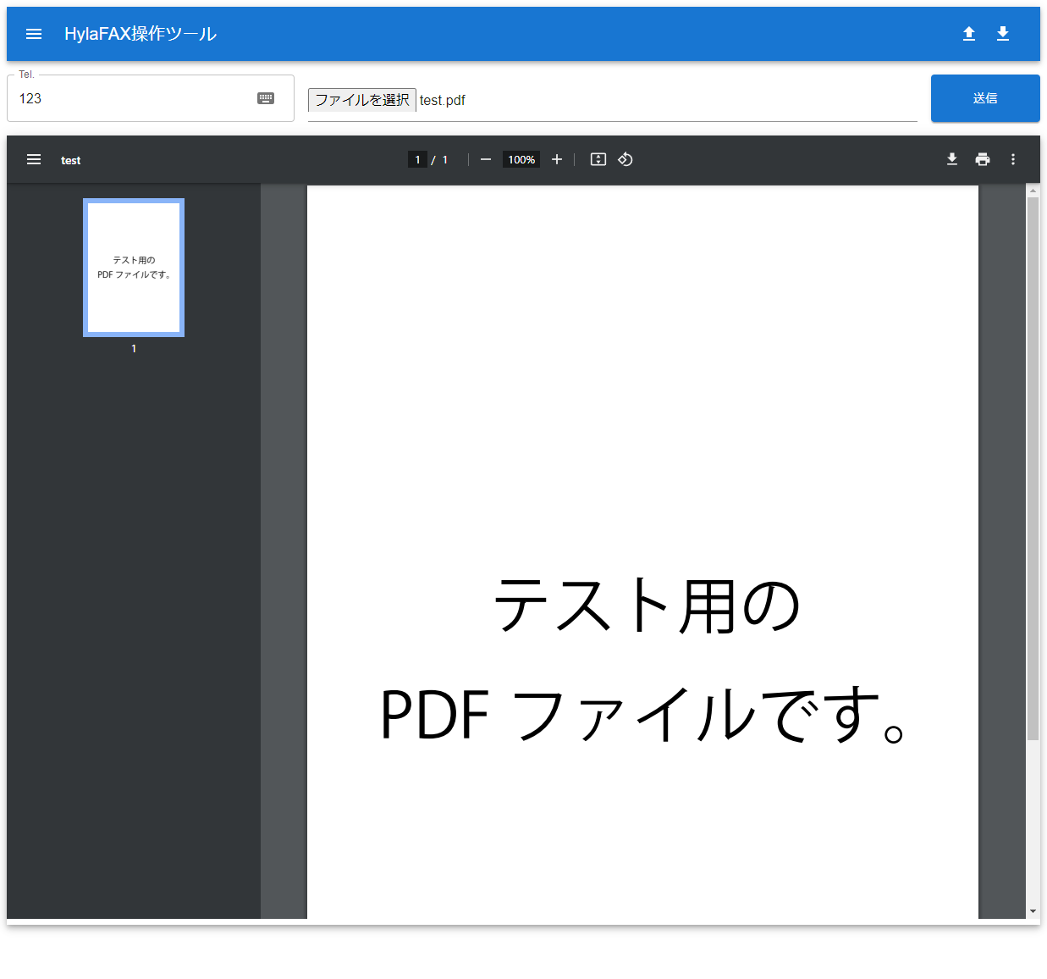
Task: Click the PDF page number box
Action: coord(417,159)
